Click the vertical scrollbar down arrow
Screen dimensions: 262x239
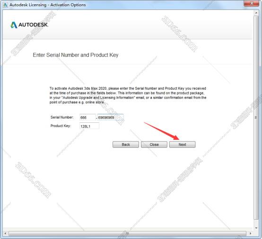pyautogui.click(x=256, y=228)
